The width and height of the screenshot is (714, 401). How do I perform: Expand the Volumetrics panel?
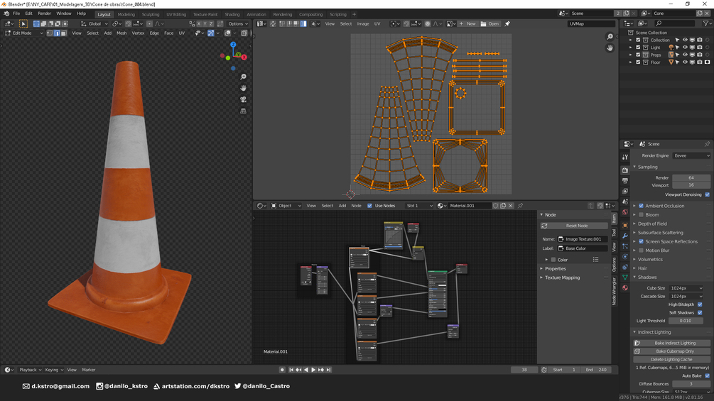[634, 259]
